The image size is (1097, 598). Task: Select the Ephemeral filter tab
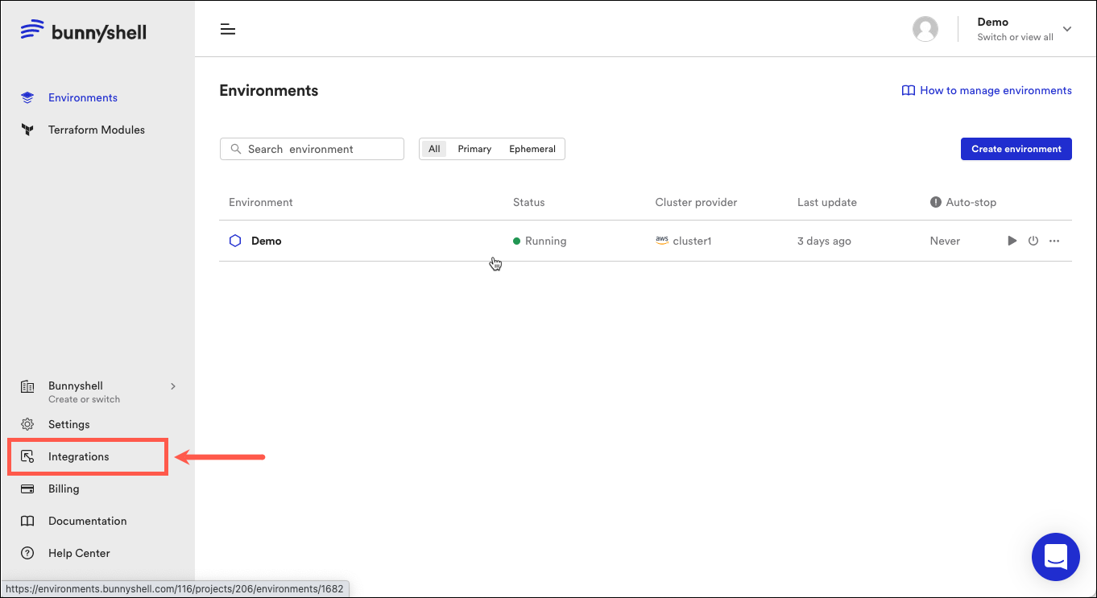tap(532, 149)
